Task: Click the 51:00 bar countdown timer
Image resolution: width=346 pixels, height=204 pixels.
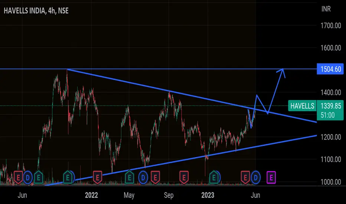Action: [x=327, y=115]
